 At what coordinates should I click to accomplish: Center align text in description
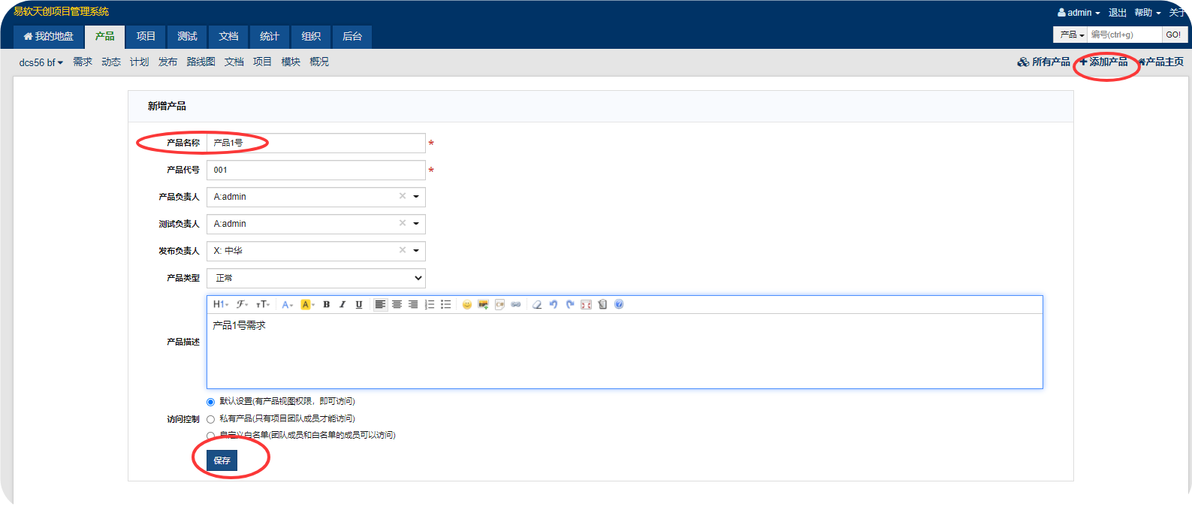[x=397, y=304]
